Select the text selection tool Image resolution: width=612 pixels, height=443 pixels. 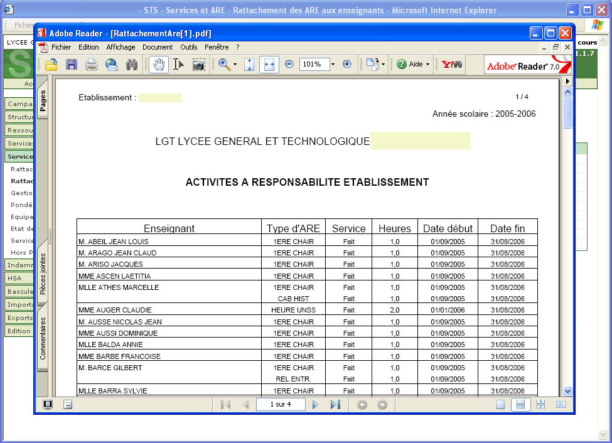(179, 65)
